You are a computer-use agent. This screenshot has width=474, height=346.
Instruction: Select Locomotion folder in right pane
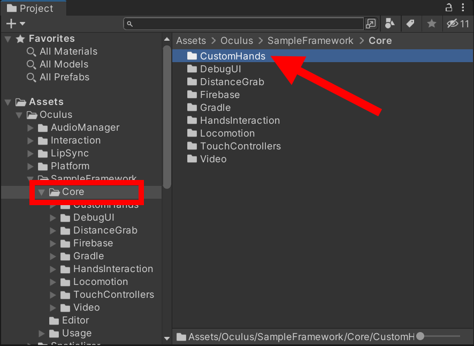click(323, 133)
